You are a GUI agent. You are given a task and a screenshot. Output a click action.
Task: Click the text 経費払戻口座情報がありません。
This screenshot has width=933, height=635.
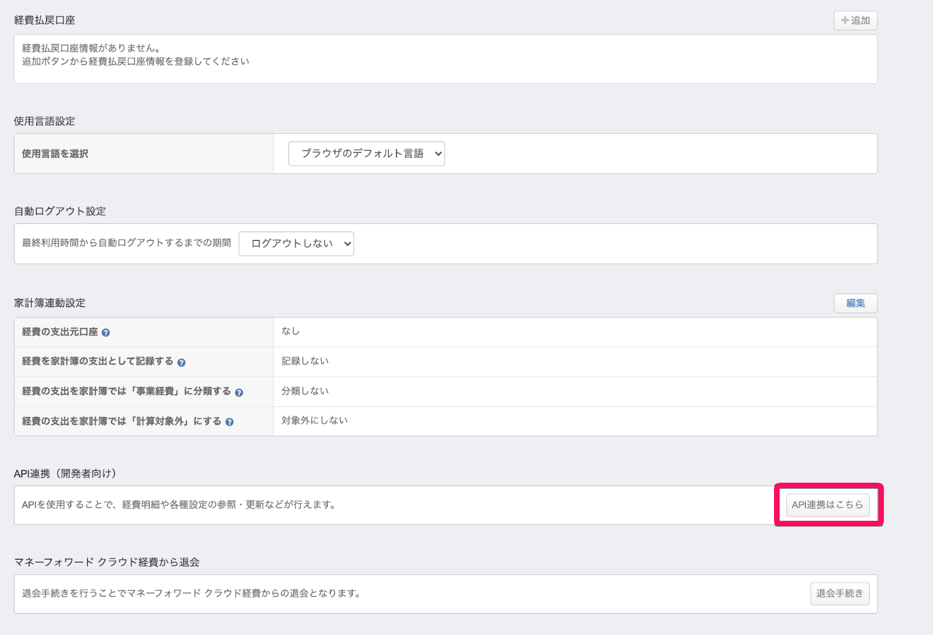click(x=91, y=48)
